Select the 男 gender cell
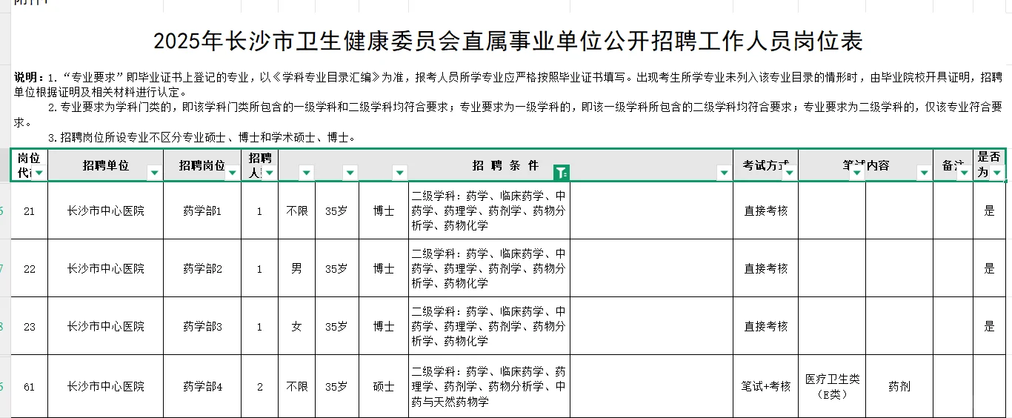Viewport: 1012px width, 418px height. (296, 268)
